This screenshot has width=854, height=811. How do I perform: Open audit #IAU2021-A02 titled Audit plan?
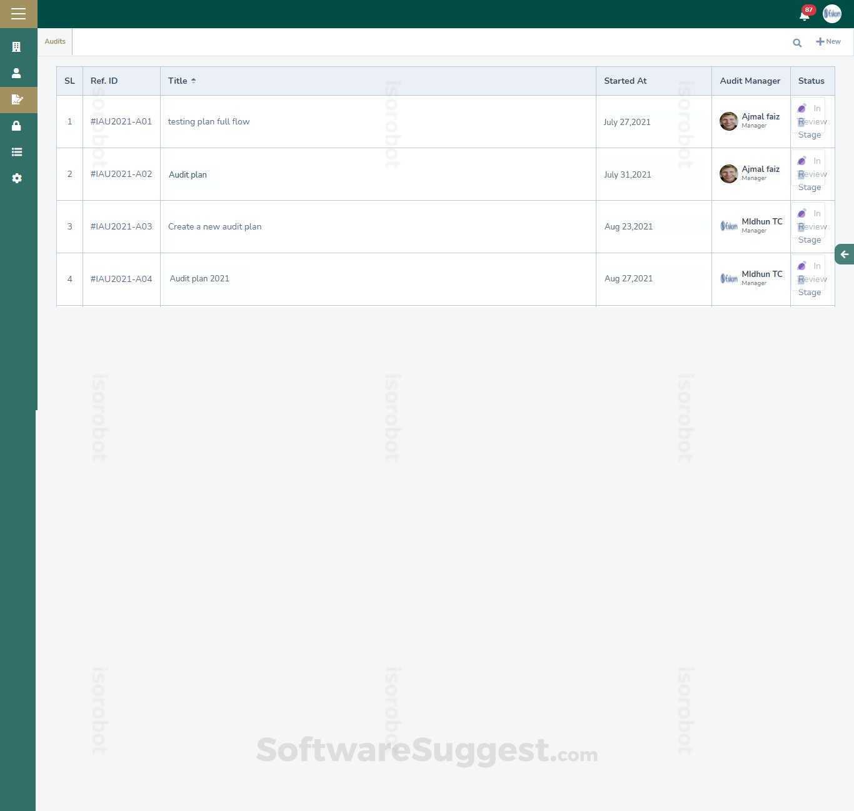tap(188, 174)
